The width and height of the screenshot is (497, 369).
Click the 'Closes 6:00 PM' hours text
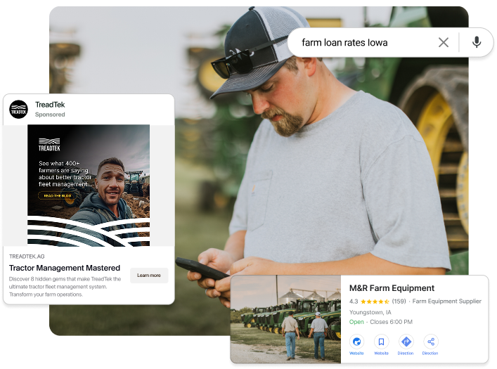tap(391, 322)
